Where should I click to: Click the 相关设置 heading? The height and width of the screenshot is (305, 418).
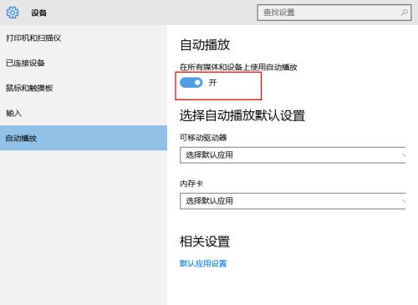pos(205,241)
